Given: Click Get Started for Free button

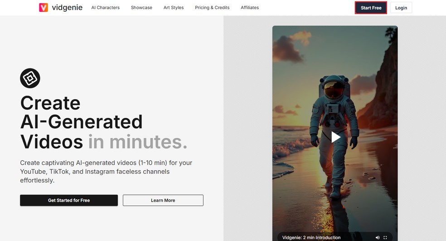Looking at the screenshot, I should (69, 200).
